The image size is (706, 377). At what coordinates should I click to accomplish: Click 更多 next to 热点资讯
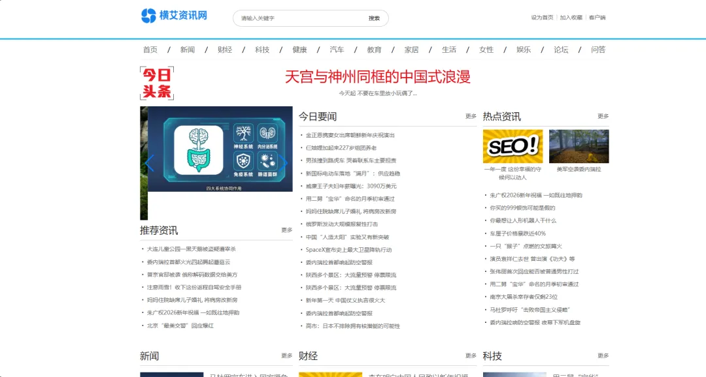point(603,116)
